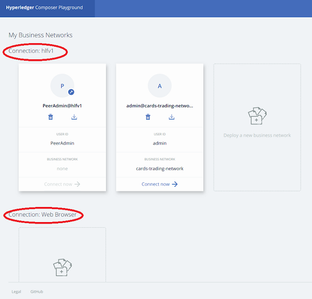
Task: Export the PeerAdmin@hlfv1 card
Action: coord(74,117)
